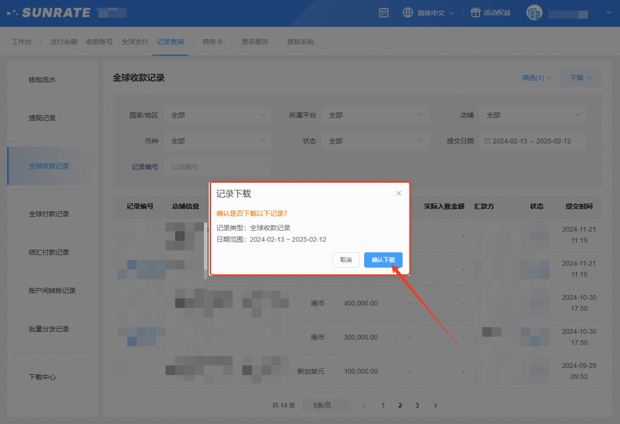Viewport: 620px width, 424px height.
Task: Click the globe language icon
Action: [408, 13]
